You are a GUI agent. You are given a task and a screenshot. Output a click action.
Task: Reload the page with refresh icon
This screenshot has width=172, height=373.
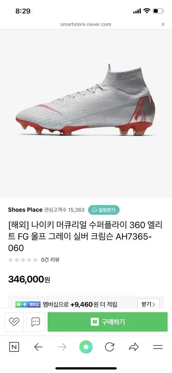110,347
